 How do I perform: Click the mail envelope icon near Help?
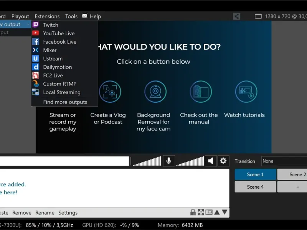pos(84,16)
